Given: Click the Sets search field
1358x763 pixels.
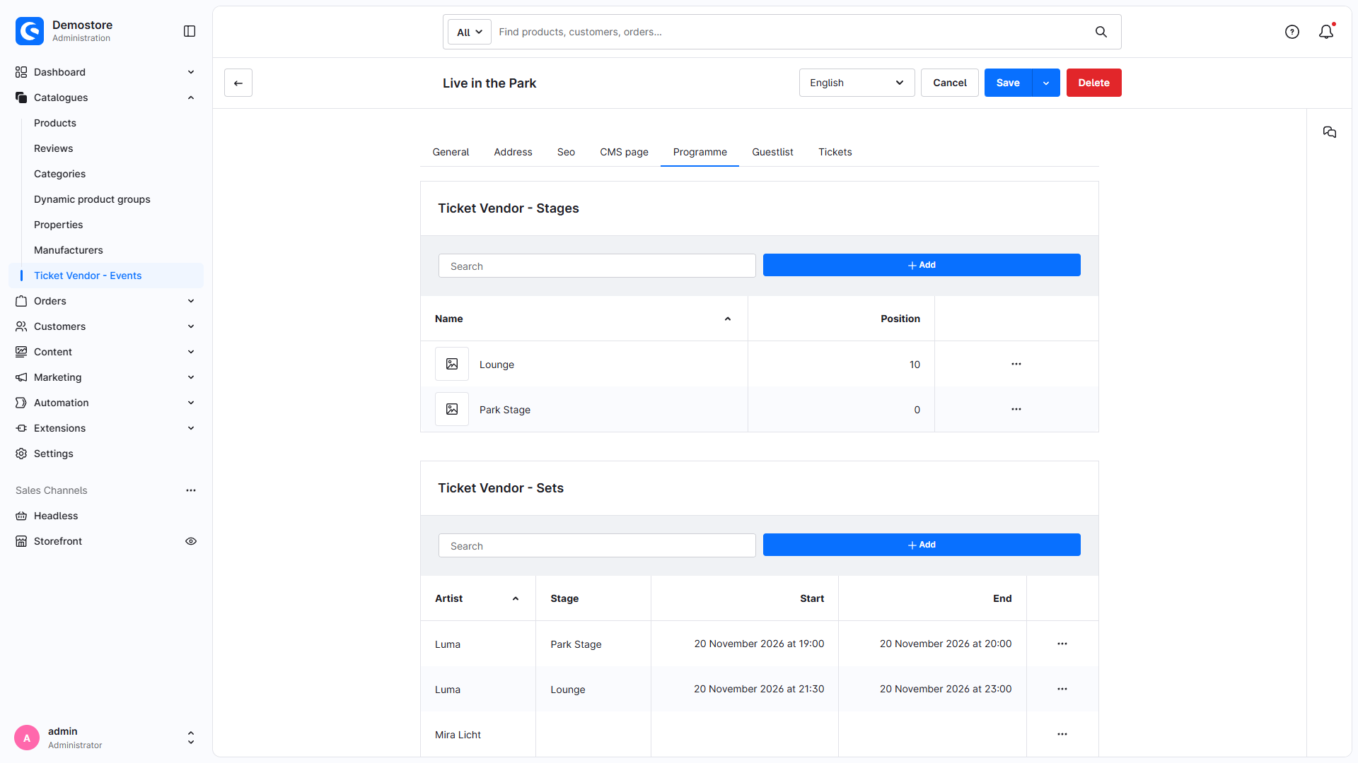Looking at the screenshot, I should point(597,545).
